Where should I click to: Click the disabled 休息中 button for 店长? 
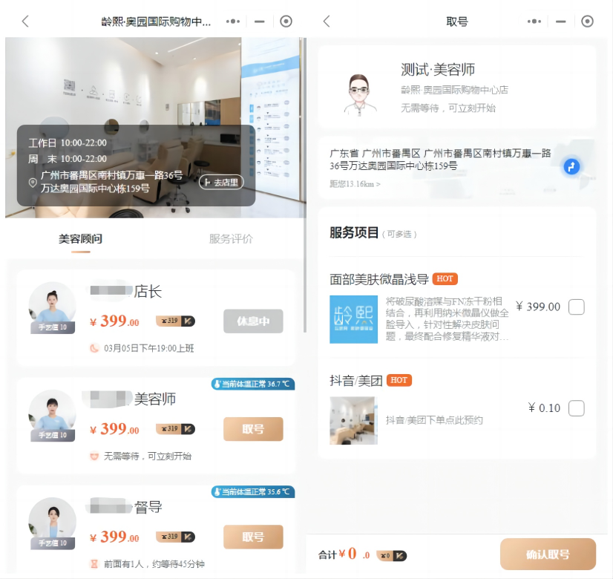[x=253, y=321]
